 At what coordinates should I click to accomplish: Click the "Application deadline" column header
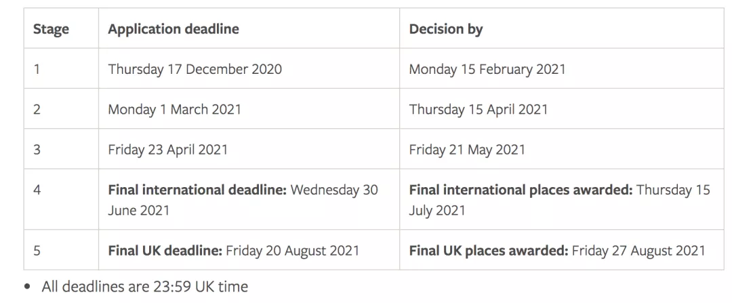point(174,29)
